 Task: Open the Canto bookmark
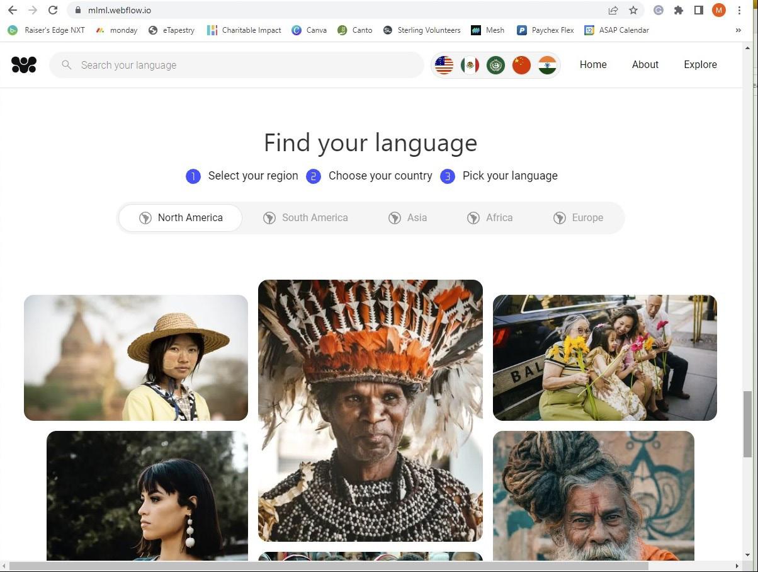(355, 30)
